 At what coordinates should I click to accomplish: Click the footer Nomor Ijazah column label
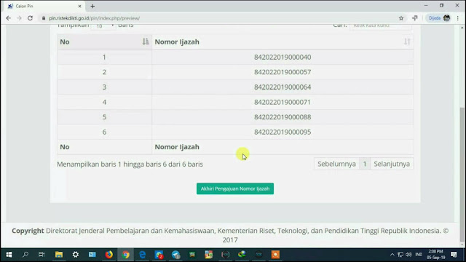pos(177,147)
